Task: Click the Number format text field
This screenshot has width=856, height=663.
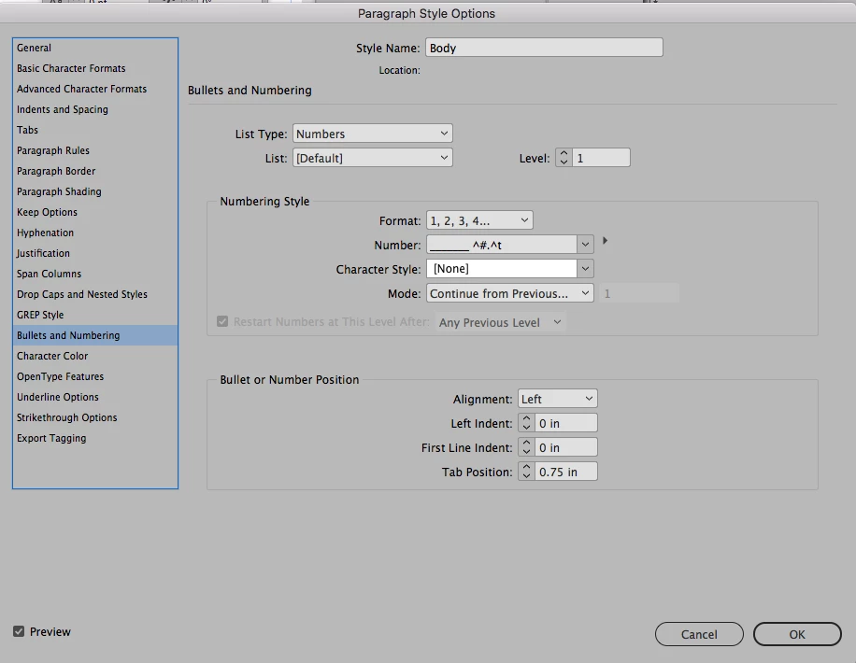Action: [501, 245]
